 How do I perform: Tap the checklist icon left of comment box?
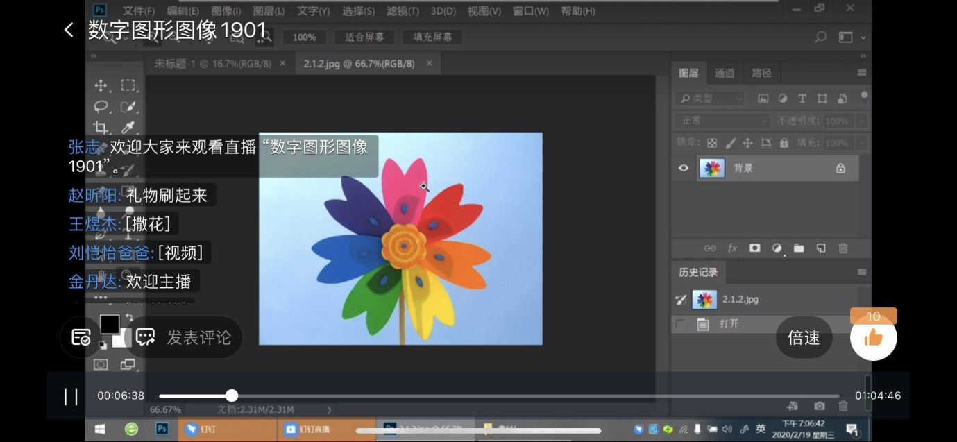(81, 338)
